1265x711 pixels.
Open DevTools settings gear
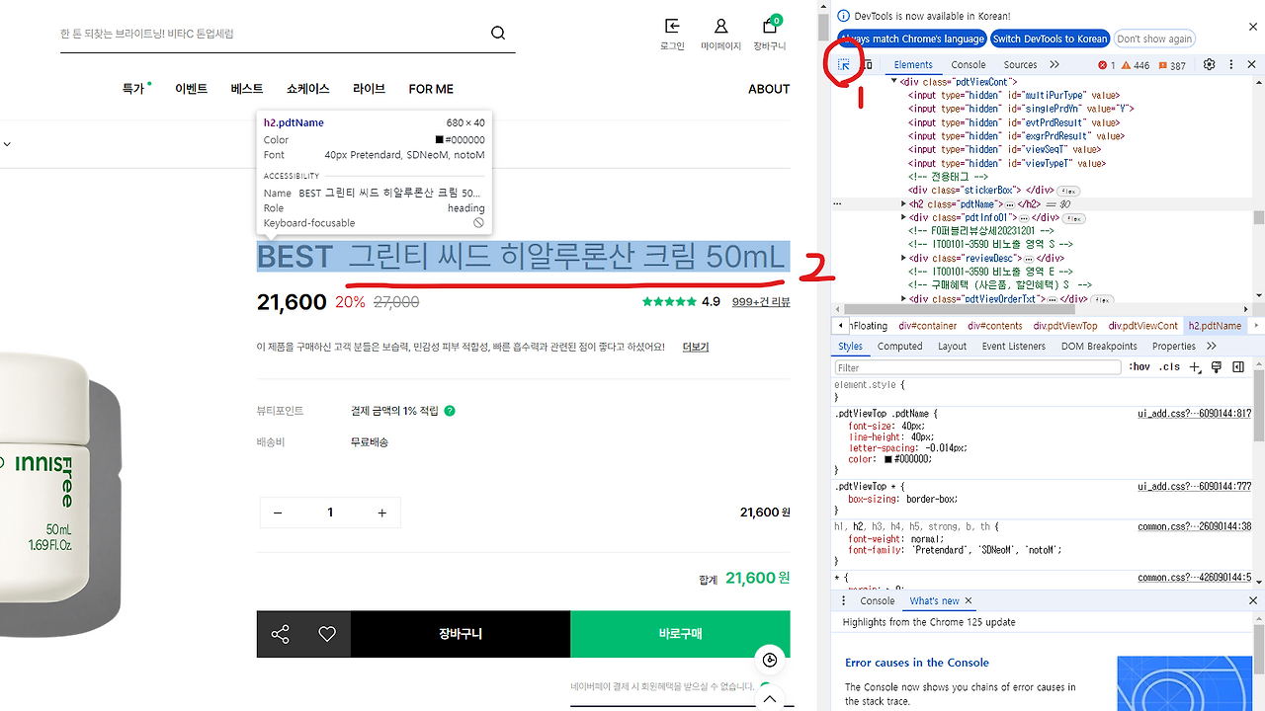pyautogui.click(x=1209, y=64)
